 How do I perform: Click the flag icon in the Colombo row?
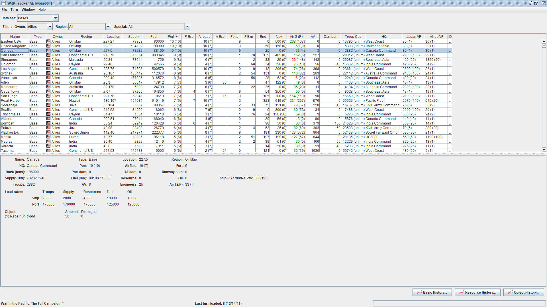[48, 64]
